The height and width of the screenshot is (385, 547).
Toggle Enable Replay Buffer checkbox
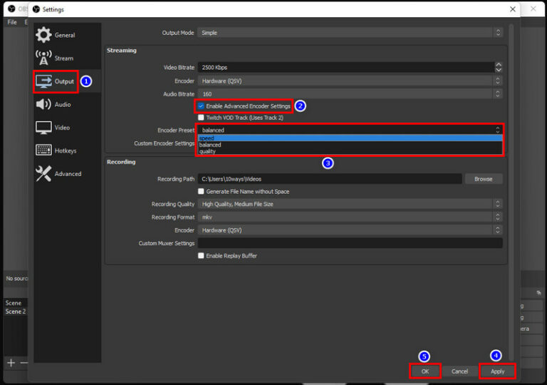tap(202, 255)
